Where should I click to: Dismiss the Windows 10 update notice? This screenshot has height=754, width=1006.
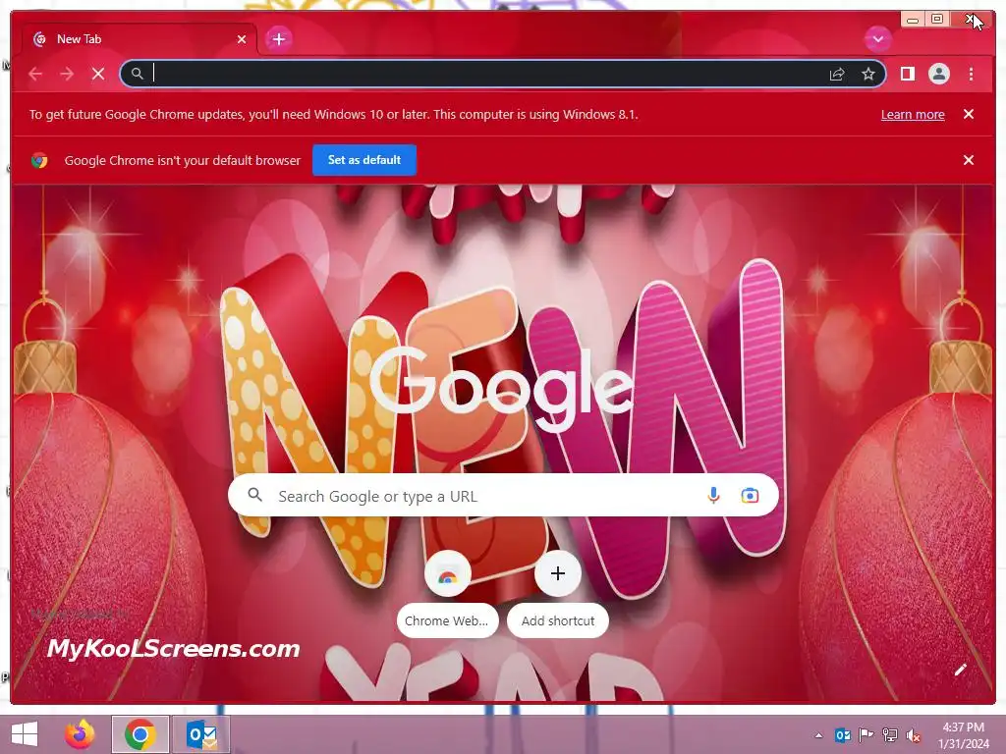969,114
